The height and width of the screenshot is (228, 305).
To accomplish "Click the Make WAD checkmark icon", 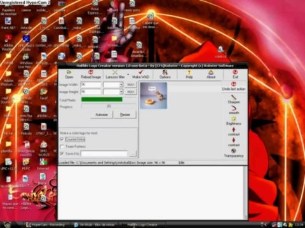I will coord(141,74).
